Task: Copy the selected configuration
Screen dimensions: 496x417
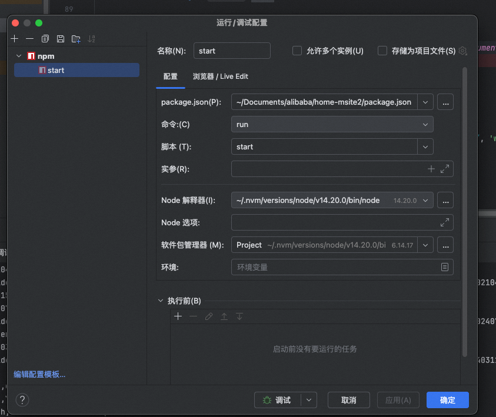Action: click(45, 39)
